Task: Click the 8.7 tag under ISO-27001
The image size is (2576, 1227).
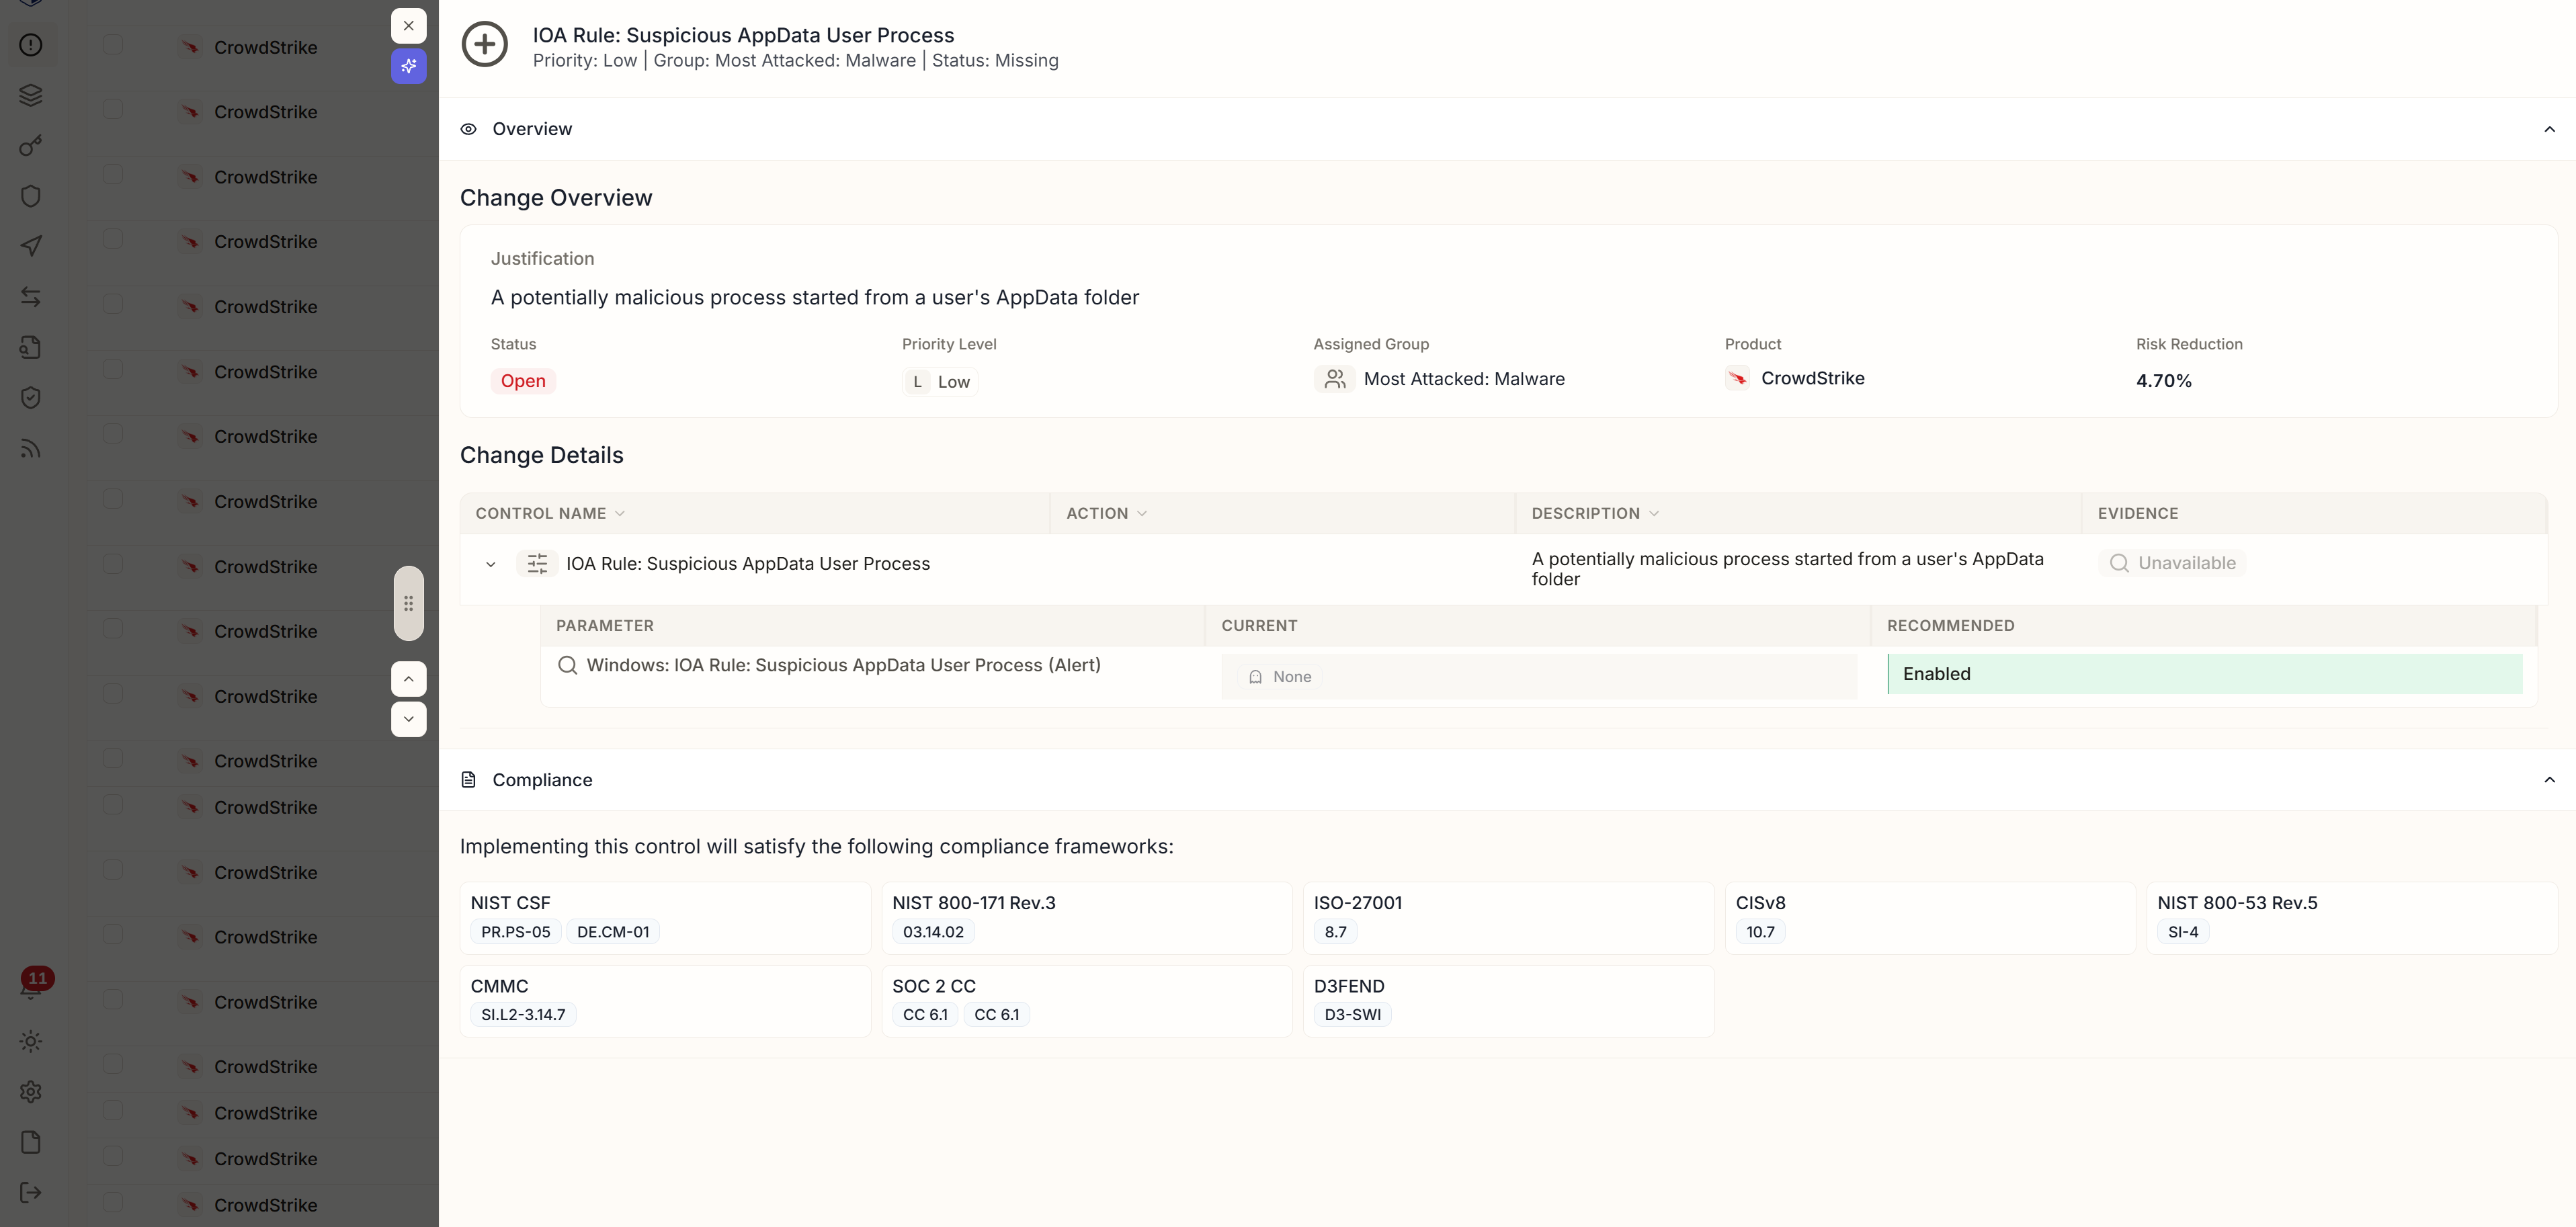Action: (1335, 932)
